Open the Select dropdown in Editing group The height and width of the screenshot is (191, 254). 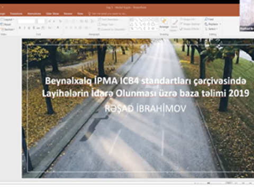pyautogui.click(x=211, y=29)
